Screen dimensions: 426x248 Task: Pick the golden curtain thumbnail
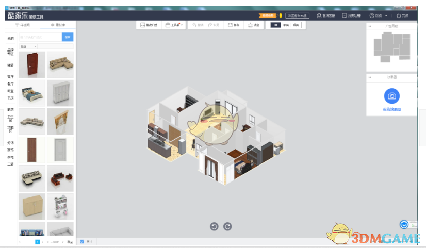tap(60, 121)
